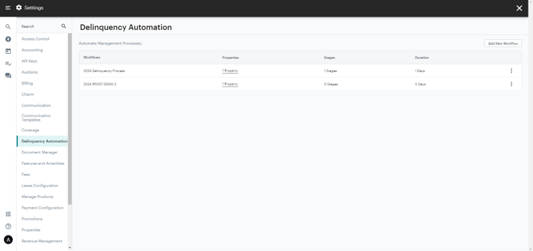Open options menu for 2024 Delinquency Process
Viewport: 533px width, 251px height.
pos(511,71)
